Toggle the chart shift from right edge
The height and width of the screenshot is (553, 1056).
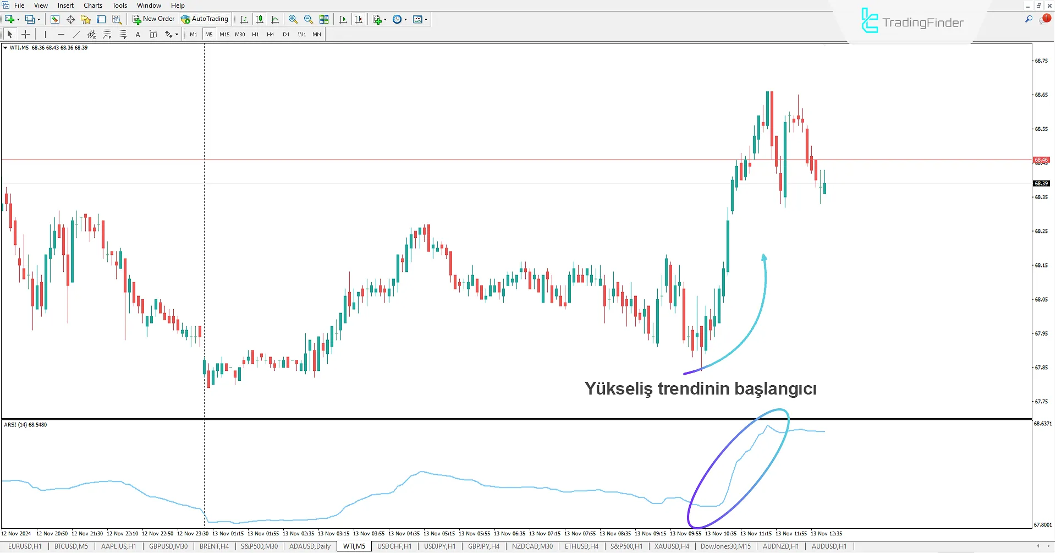point(359,19)
